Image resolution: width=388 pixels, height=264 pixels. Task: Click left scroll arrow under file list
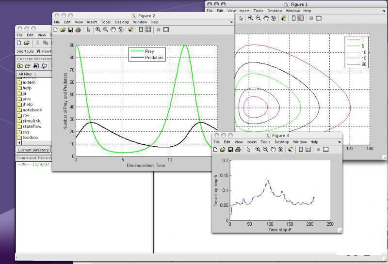coord(19,143)
